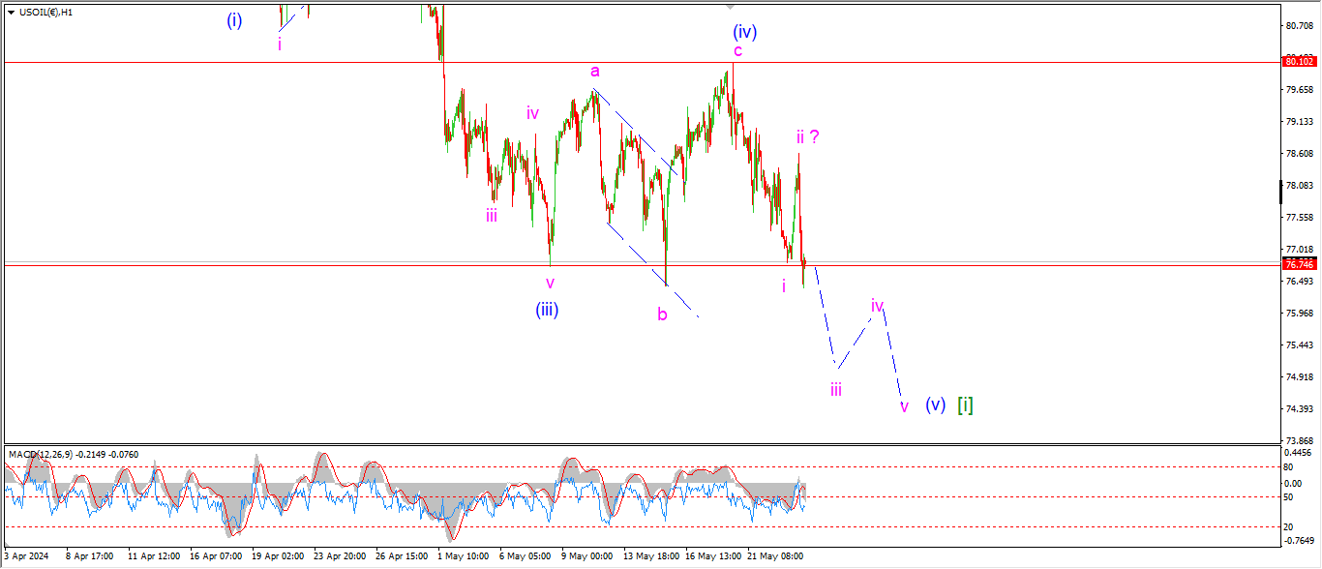Click the 3 Apr 2024 date label
This screenshot has width=1322, height=569.
coord(26,556)
